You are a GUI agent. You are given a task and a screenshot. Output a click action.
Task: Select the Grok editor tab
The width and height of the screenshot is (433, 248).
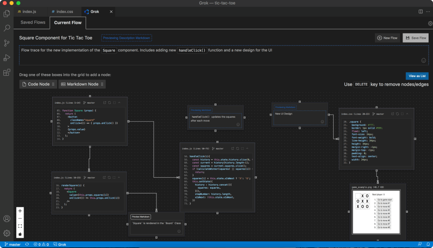click(x=94, y=12)
